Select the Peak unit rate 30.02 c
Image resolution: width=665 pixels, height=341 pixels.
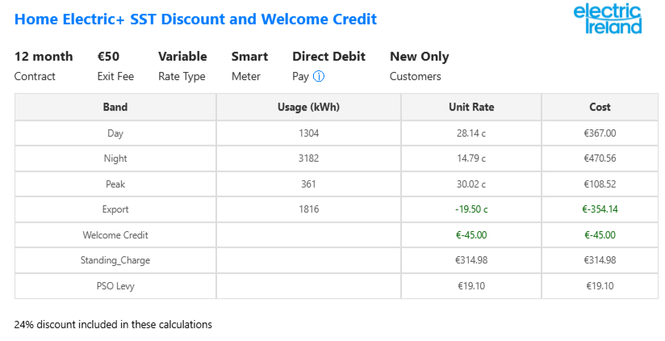coord(471,184)
